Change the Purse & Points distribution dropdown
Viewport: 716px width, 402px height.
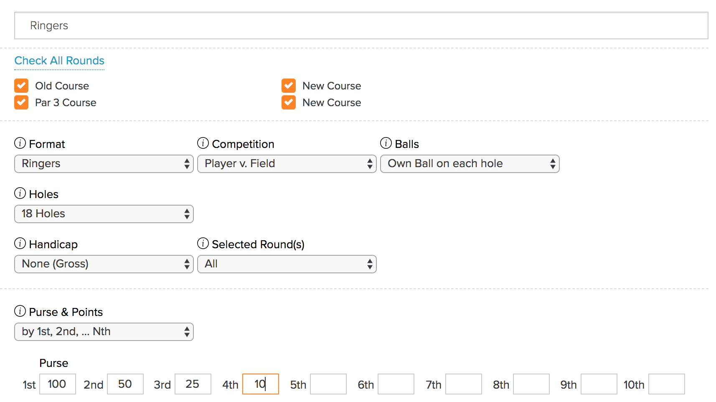104,332
